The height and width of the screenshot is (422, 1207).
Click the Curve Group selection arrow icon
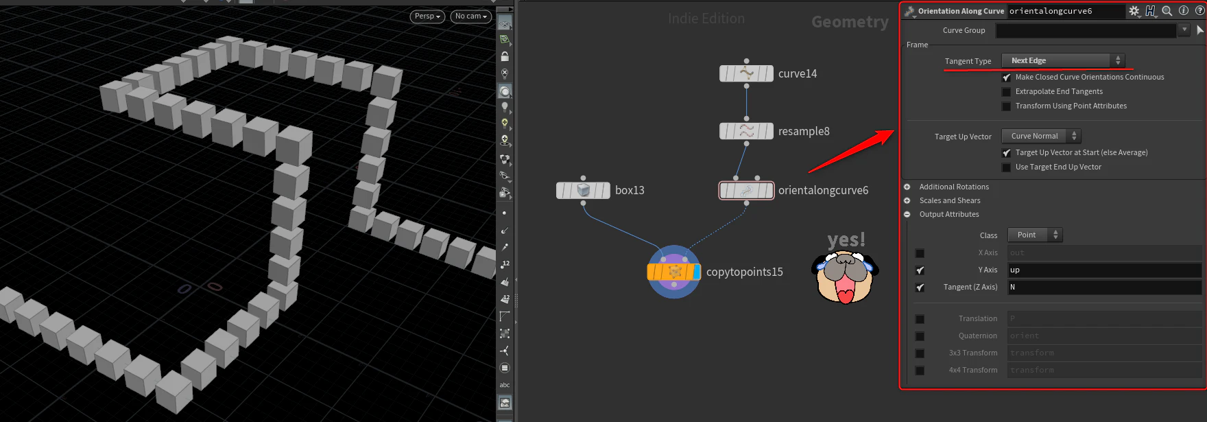tap(1200, 30)
